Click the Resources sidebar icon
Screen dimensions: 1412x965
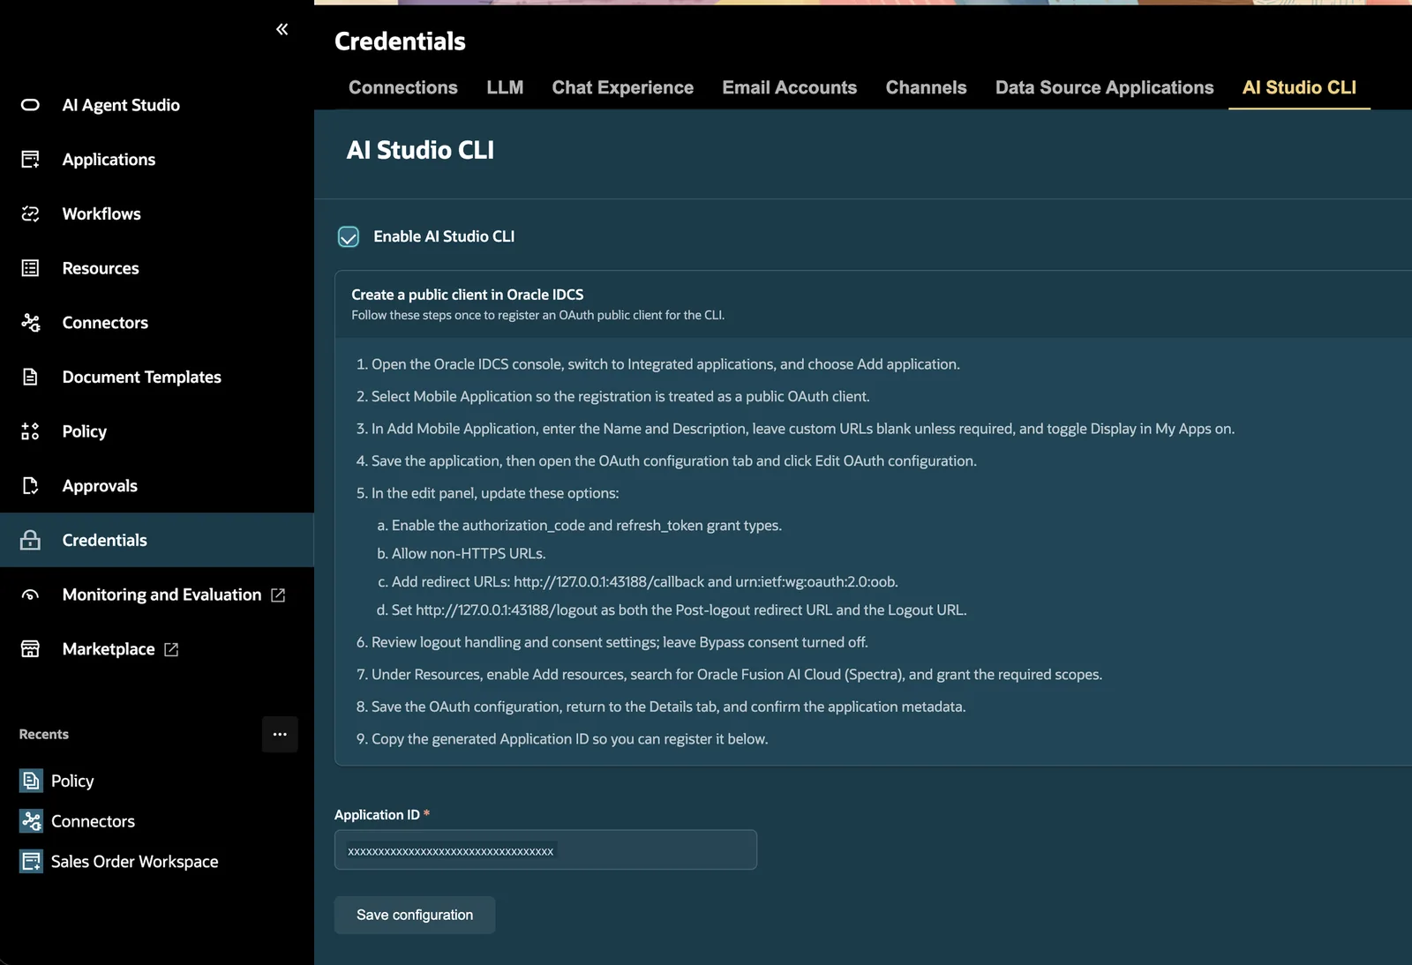coord(30,268)
